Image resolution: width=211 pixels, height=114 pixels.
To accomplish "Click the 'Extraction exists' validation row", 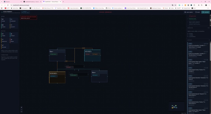I will [x=198, y=19].
